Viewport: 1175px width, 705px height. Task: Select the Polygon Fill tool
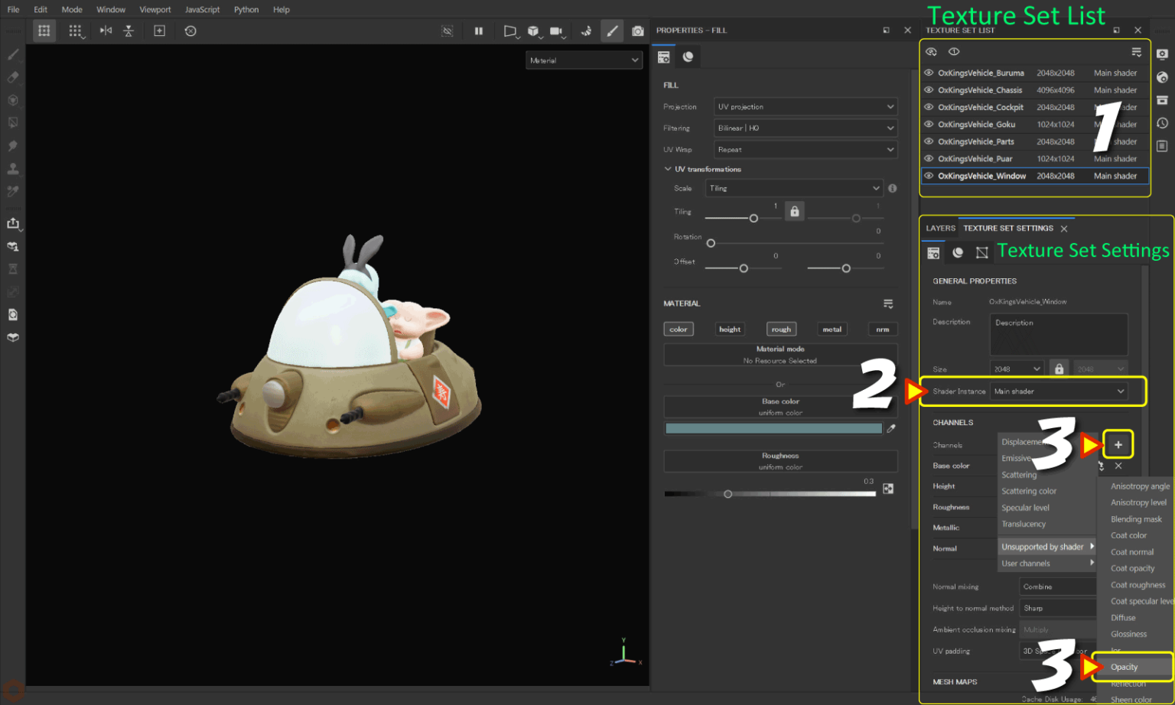pyautogui.click(x=12, y=122)
